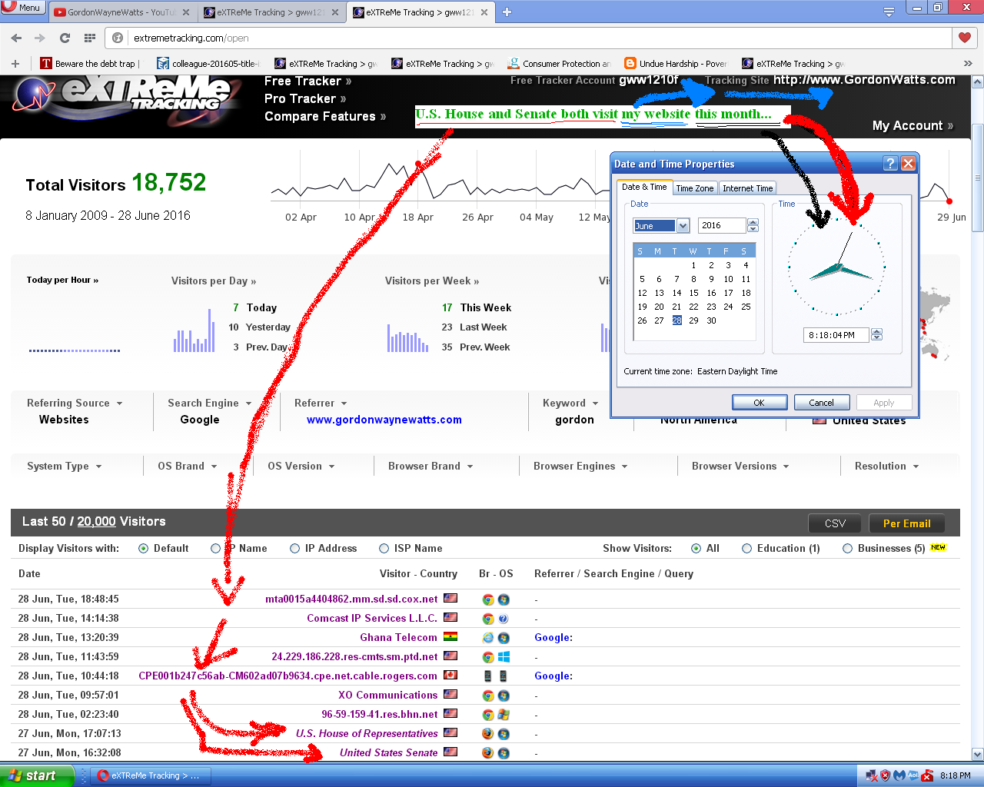Click the tab list menu icon
The height and width of the screenshot is (787, 984).
click(x=889, y=12)
